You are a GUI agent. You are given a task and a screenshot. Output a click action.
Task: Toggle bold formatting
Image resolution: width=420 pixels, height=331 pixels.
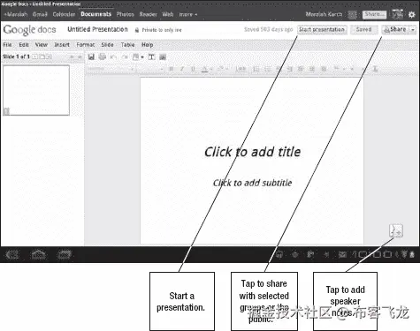(171, 69)
